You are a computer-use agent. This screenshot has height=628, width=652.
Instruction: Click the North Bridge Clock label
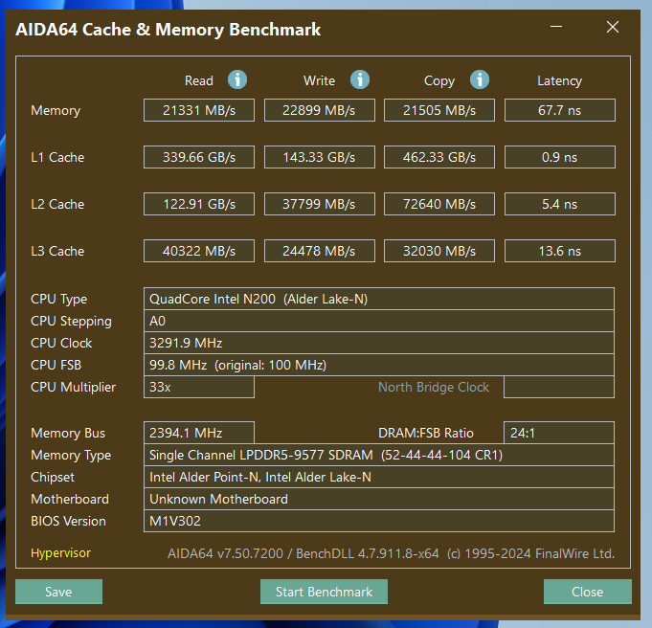tap(434, 387)
